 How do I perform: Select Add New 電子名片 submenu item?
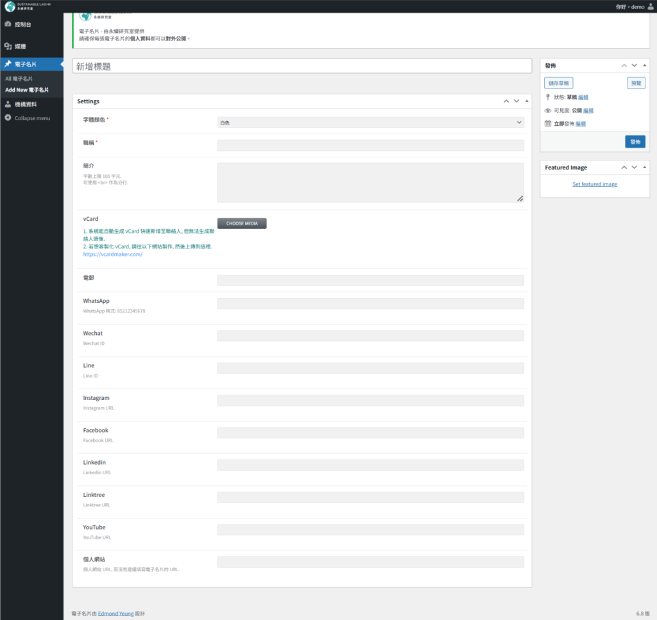[27, 90]
